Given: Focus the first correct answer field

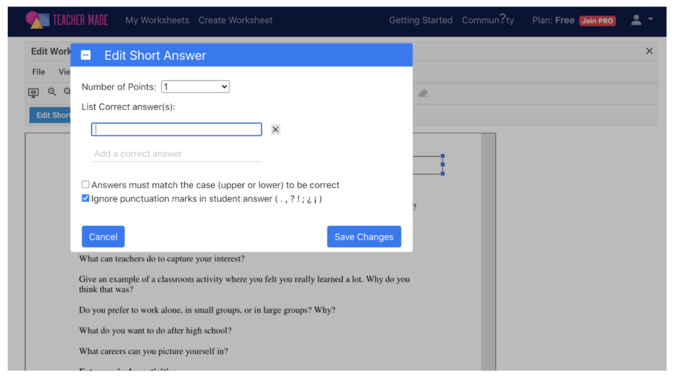Looking at the screenshot, I should [x=177, y=129].
